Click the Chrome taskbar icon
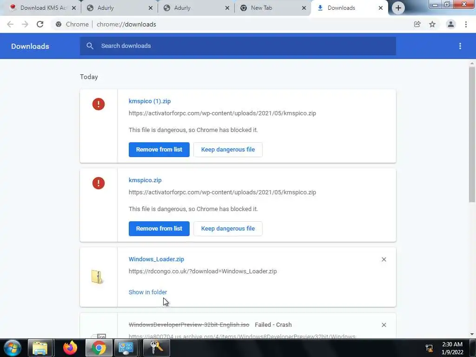The image size is (476, 357). point(99,348)
